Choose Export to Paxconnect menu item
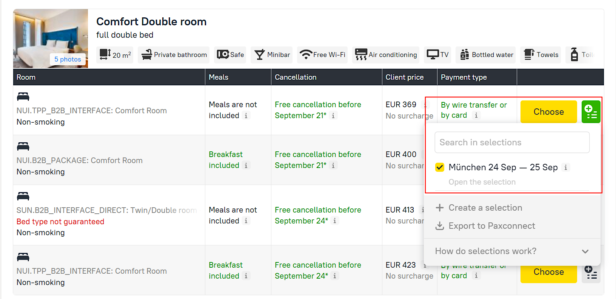This screenshot has width=616, height=299. (x=491, y=226)
